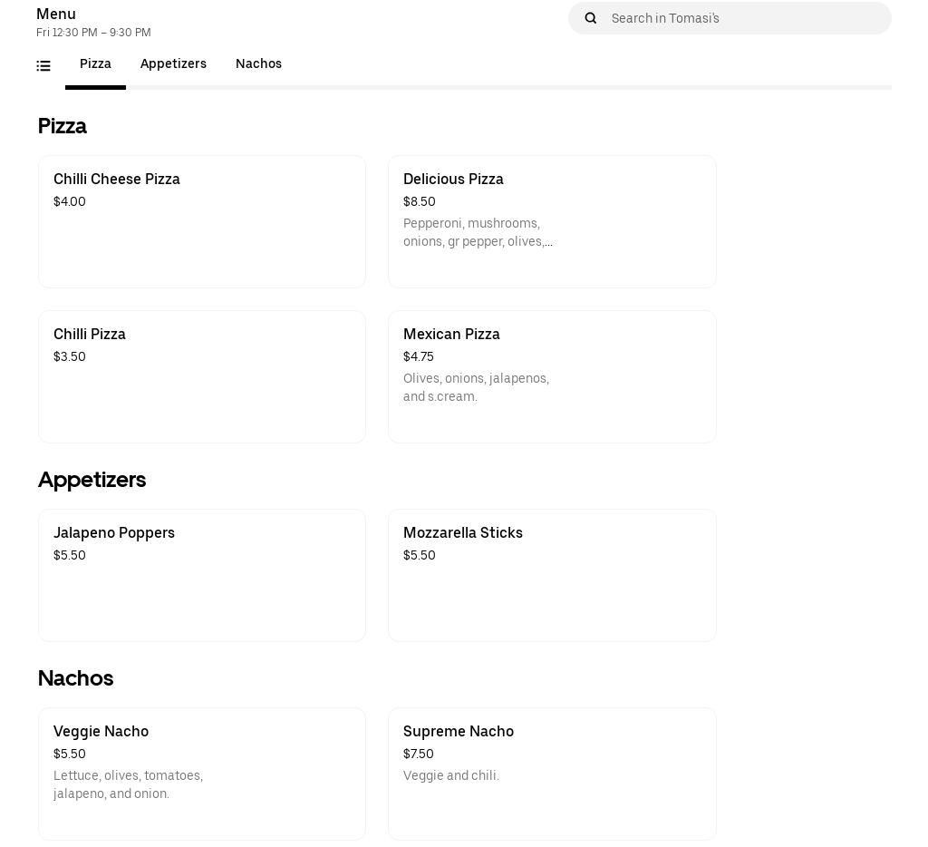Click the search magnifier icon
The image size is (928, 847).
pyautogui.click(x=591, y=18)
